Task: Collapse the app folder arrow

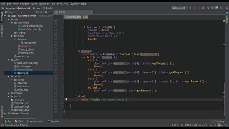Action: (x=9, y=19)
